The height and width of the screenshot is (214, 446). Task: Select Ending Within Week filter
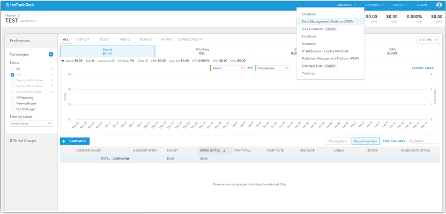click(x=12, y=86)
